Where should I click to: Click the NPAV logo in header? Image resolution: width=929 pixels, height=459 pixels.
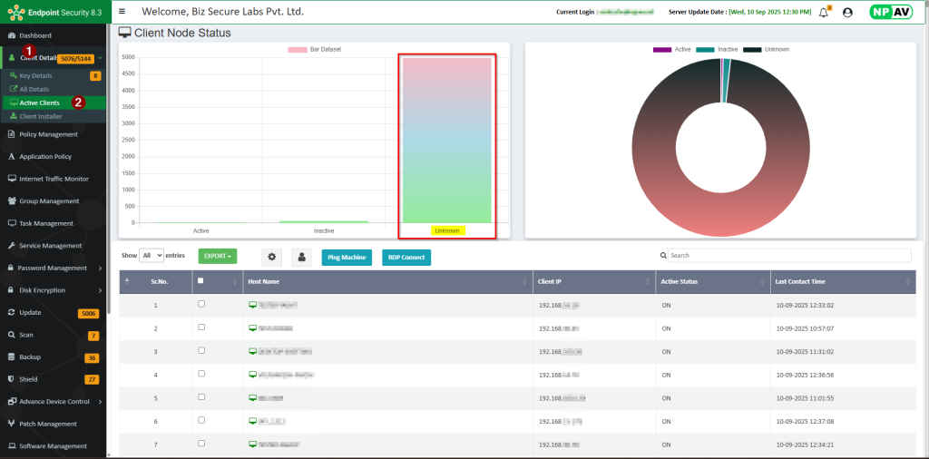point(891,12)
